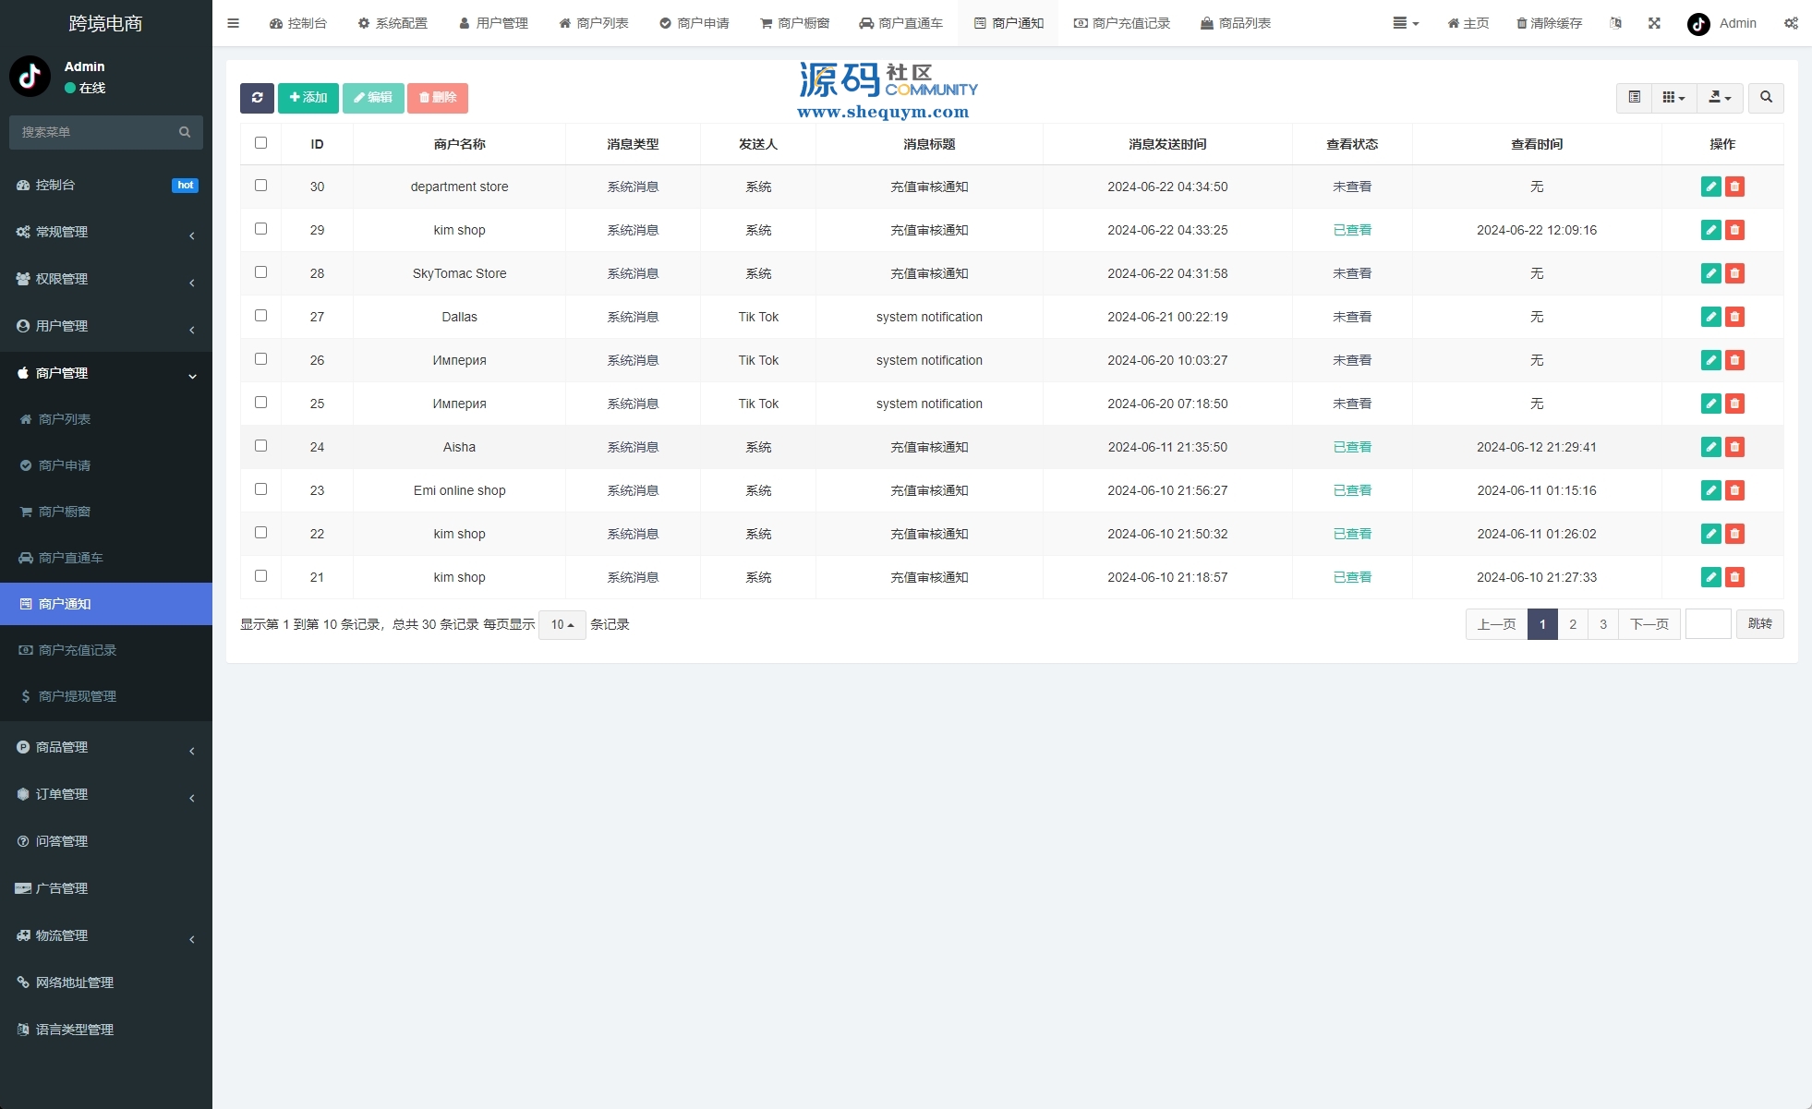Expand 常规管理 sidebar menu
Image resolution: width=1812 pixels, height=1109 pixels.
[x=106, y=232]
